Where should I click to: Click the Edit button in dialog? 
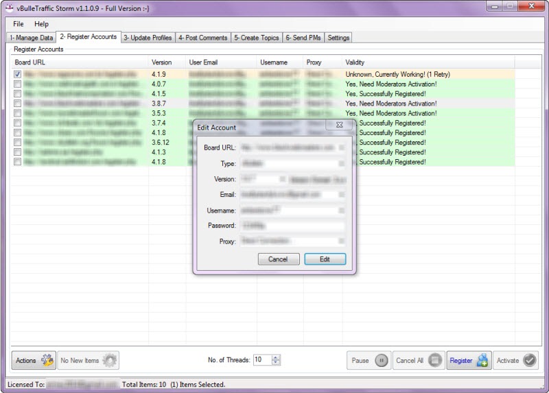[325, 259]
